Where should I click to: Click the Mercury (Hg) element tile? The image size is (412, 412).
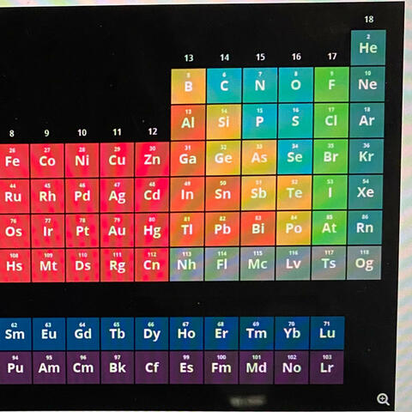point(152,230)
